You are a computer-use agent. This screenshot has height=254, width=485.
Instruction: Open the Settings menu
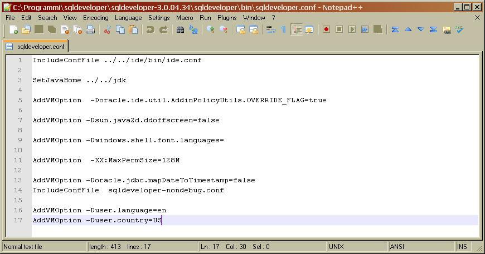(x=159, y=18)
